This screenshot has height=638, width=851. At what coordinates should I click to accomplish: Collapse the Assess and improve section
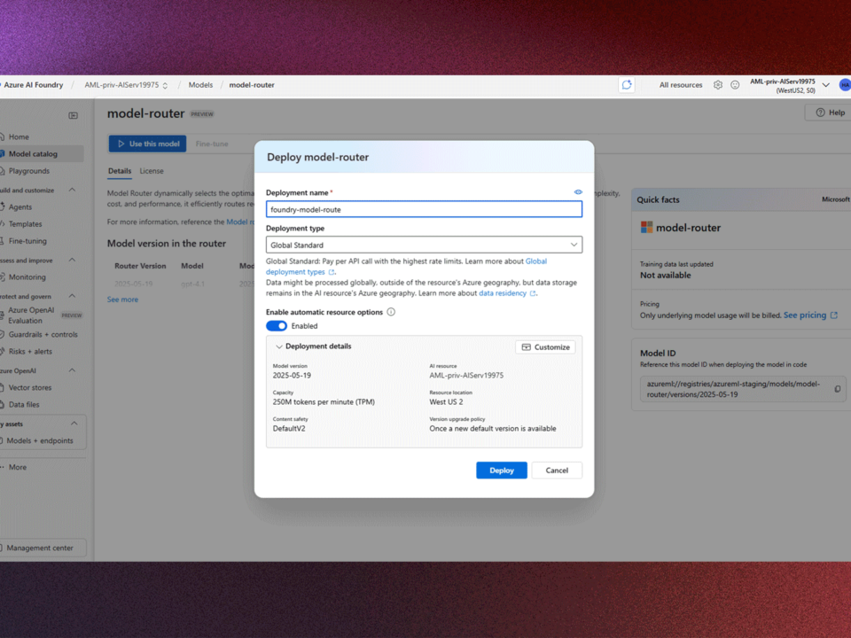[72, 260]
